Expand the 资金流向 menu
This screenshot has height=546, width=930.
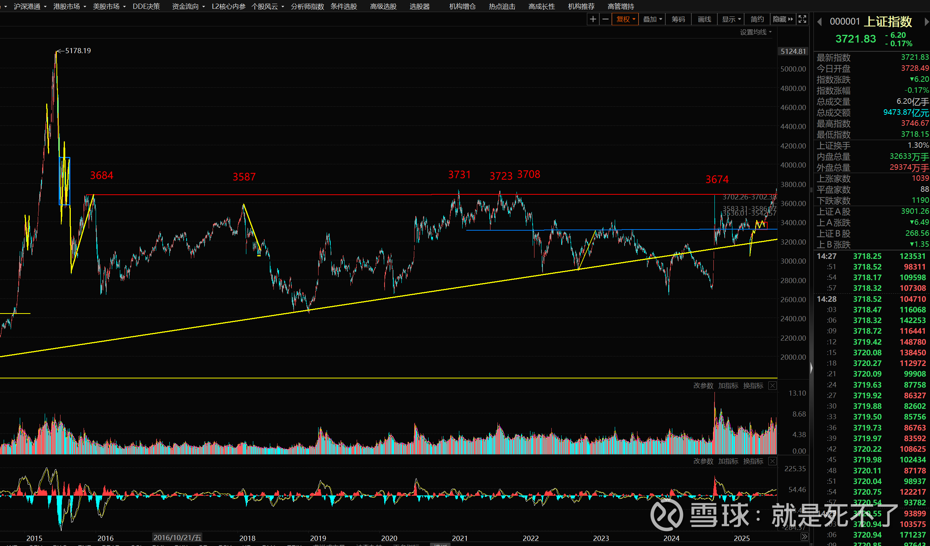[188, 6]
